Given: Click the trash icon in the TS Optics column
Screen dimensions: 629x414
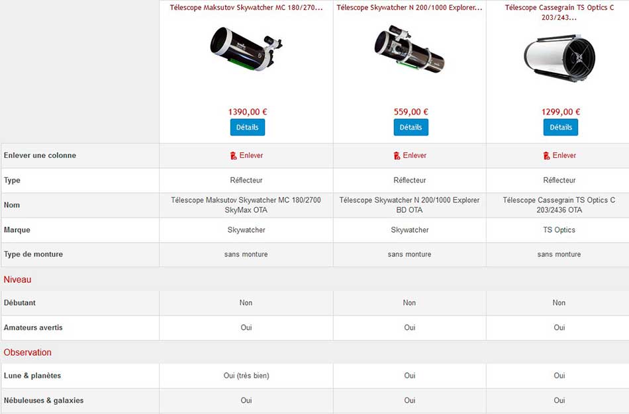Looking at the screenshot, I should click(546, 155).
